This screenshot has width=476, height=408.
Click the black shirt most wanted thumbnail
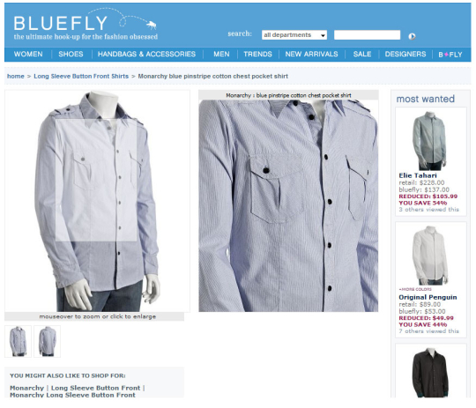pos(430,372)
